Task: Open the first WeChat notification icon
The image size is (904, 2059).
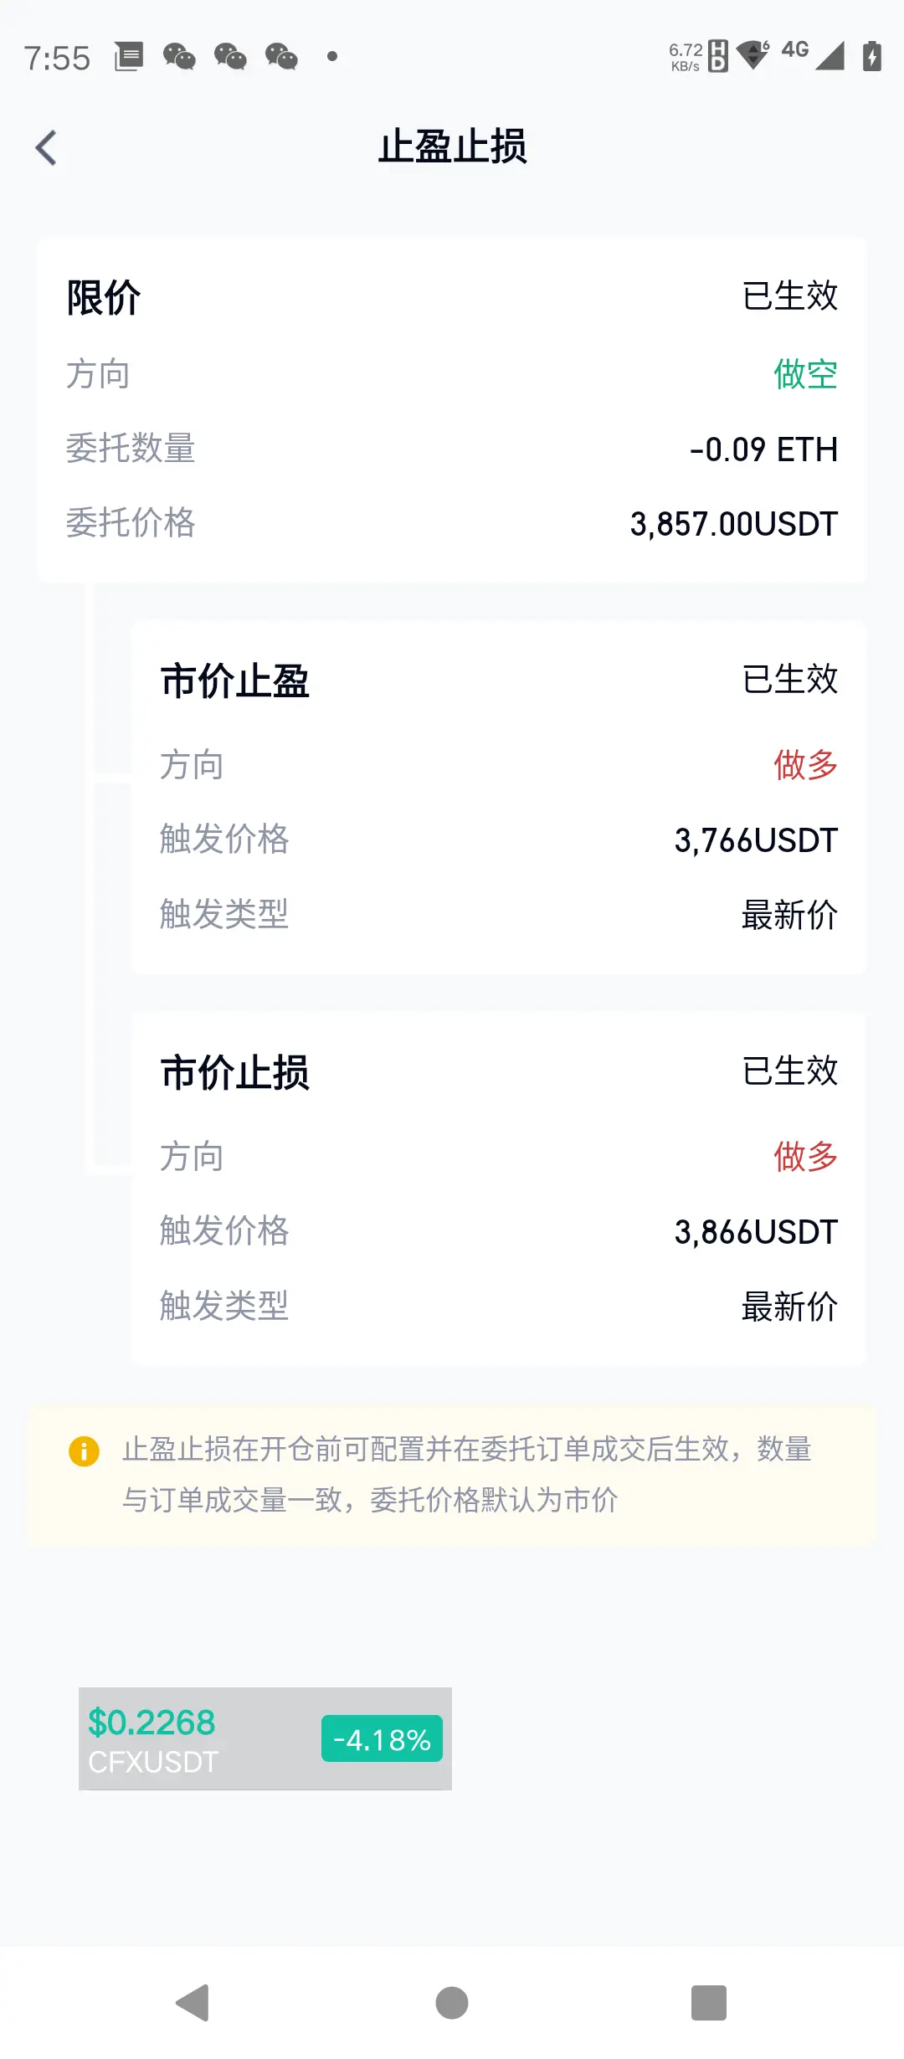Action: 179,57
